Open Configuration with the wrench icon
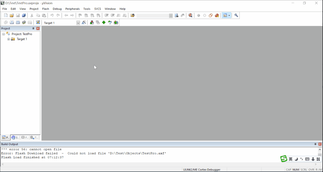The width and height of the screenshot is (323, 172). [236, 16]
